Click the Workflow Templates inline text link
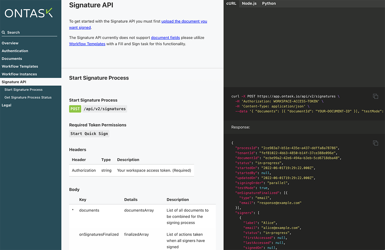This screenshot has height=250, width=385. [87, 44]
